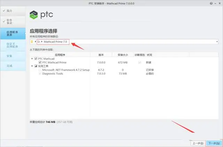Select the 实用工具 group label
223x147 pixels.
click(x=43, y=66)
